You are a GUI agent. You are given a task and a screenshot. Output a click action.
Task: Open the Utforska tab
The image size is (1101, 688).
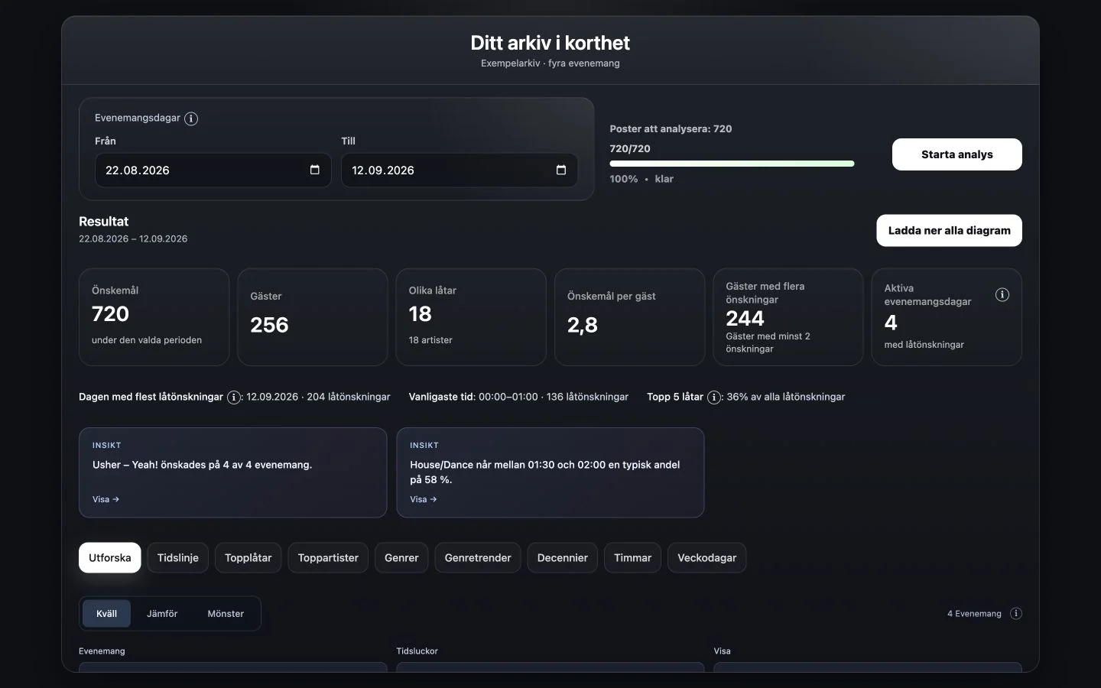(x=109, y=558)
